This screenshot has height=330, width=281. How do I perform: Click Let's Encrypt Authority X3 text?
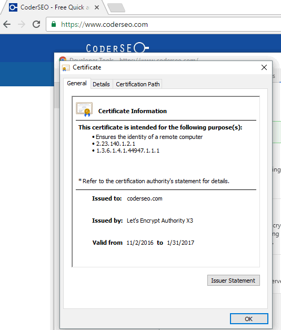[160, 221]
